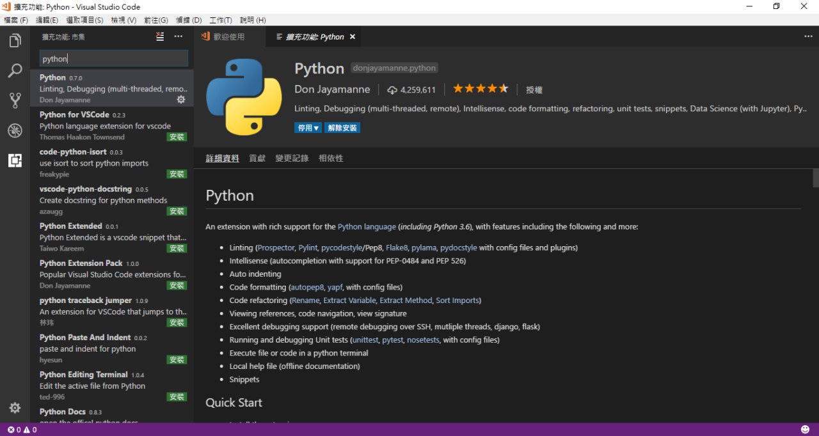Open the 檔案 (F) menu
Viewport: 819px width, 436px height.
pyautogui.click(x=16, y=20)
